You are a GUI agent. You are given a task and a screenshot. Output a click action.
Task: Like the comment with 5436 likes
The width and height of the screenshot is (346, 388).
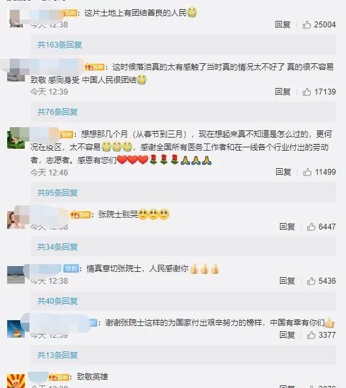tap(311, 281)
